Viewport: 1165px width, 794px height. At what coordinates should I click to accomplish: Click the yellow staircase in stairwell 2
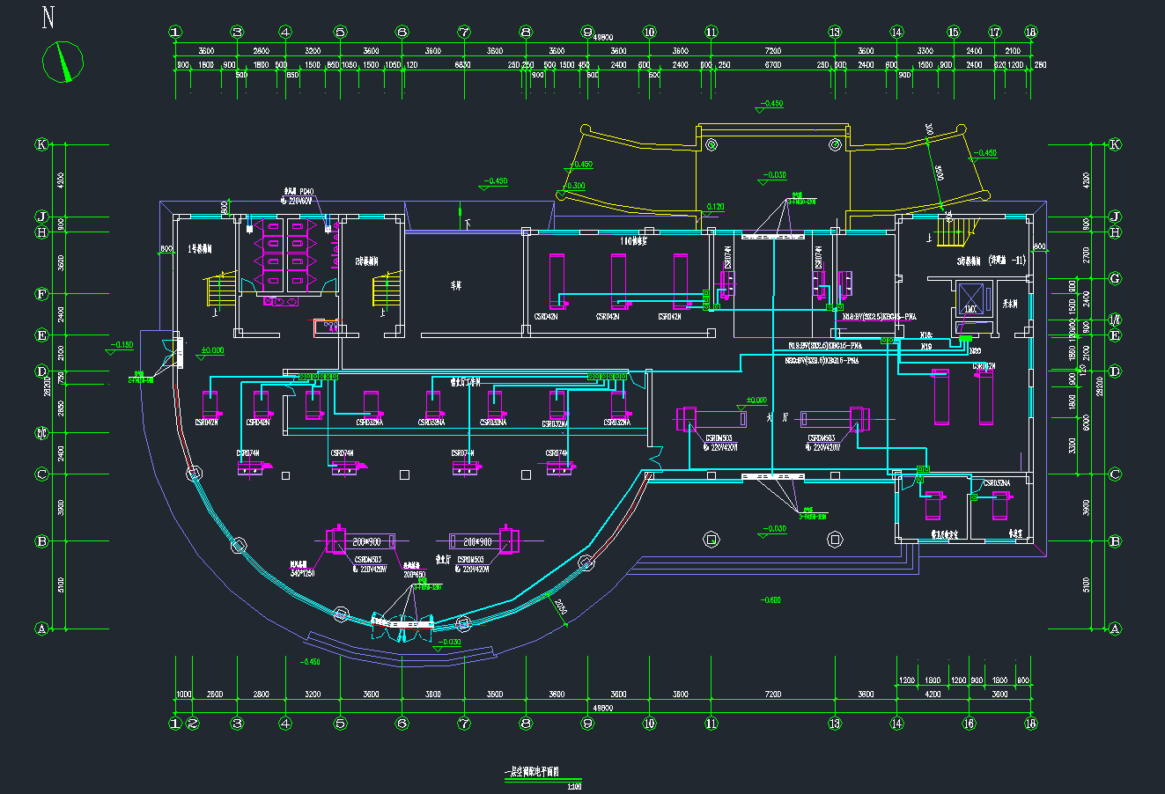point(386,290)
